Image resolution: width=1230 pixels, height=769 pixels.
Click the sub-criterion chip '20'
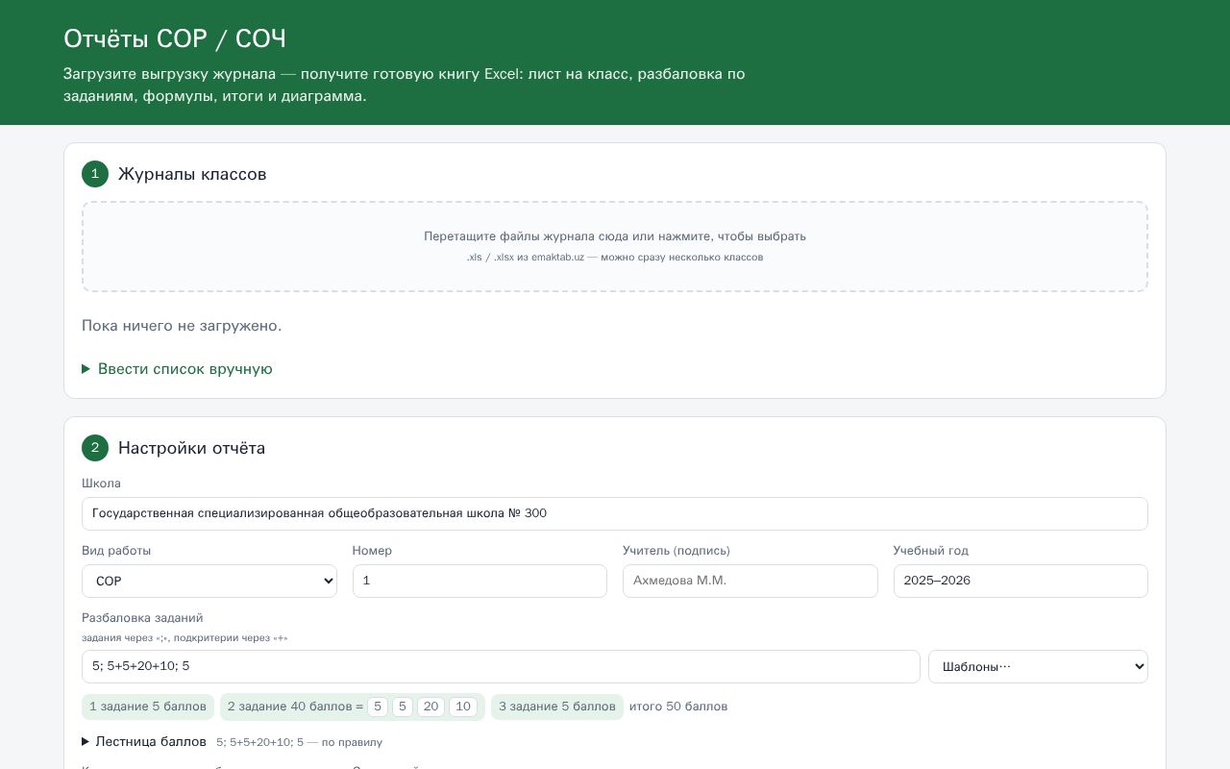430,707
